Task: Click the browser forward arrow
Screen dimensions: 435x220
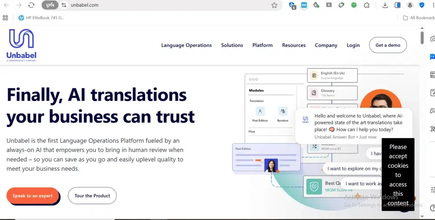Action: pos(19,5)
